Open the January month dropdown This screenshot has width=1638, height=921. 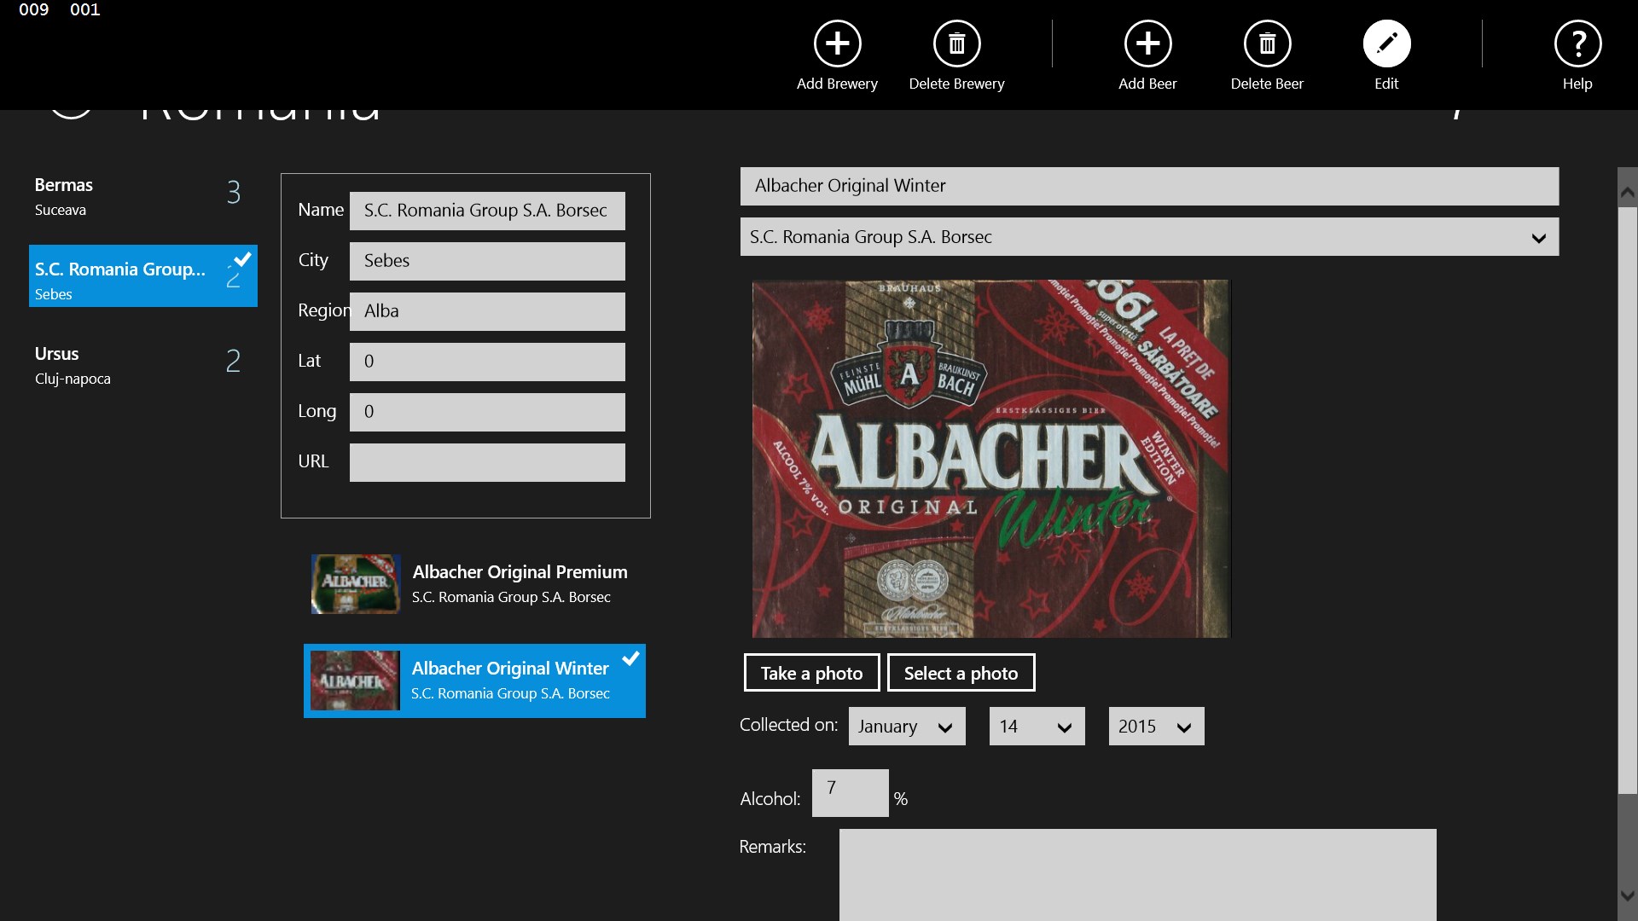tap(906, 727)
